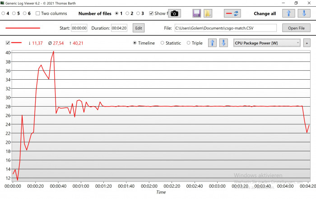
Task: Click the camera screenshot icon
Action: click(x=175, y=14)
